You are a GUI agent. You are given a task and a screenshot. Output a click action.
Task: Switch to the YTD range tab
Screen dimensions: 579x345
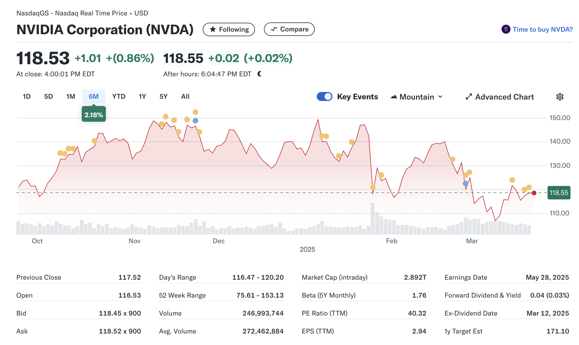(119, 96)
